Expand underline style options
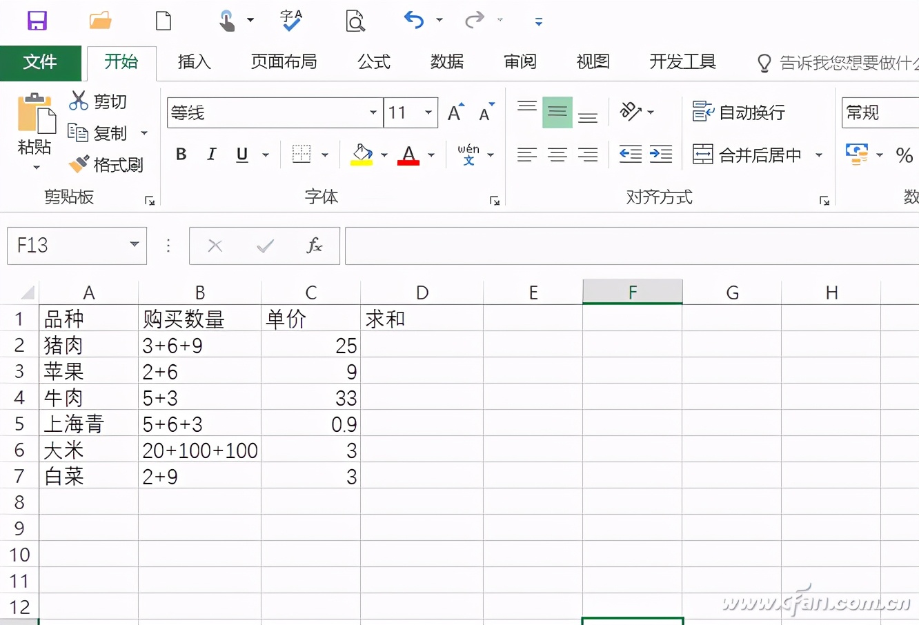The image size is (919, 625). (x=266, y=155)
